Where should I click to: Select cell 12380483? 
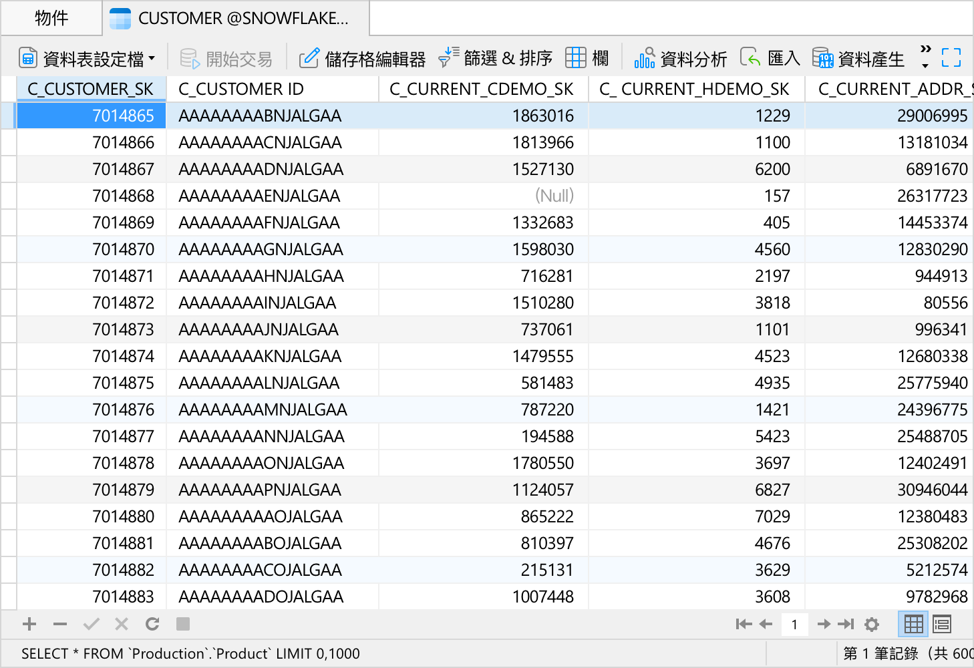coord(890,516)
